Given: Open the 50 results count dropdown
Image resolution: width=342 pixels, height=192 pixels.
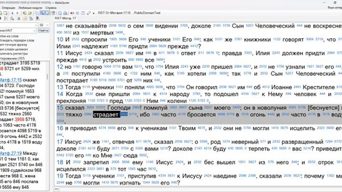Looking at the screenshot, I should pos(48,25).
